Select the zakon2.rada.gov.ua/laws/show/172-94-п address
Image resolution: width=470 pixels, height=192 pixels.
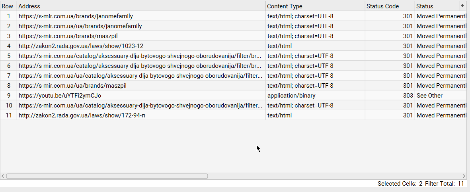[82, 115]
